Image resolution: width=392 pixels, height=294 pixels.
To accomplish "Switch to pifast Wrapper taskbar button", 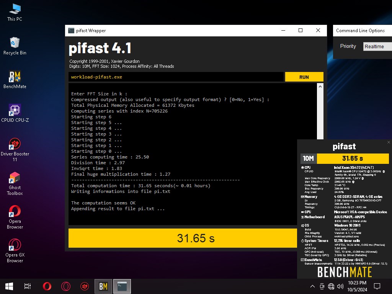I will (x=122, y=286).
